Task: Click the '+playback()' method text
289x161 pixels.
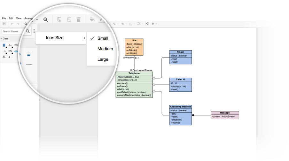Action: [x=176, y=120]
